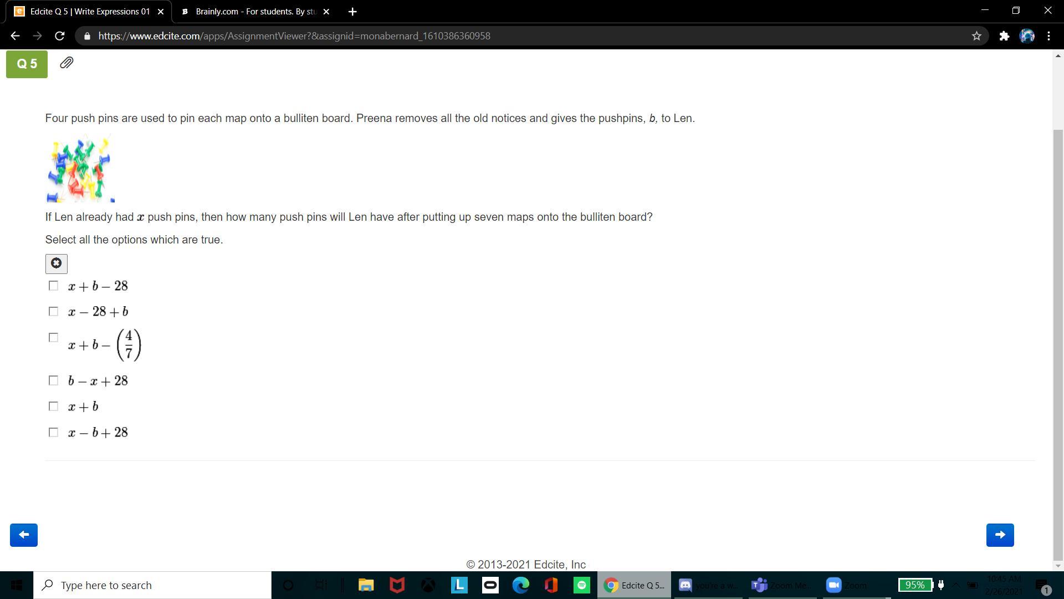Click the address bar URL
The width and height of the screenshot is (1064, 599).
pyautogui.click(x=294, y=36)
